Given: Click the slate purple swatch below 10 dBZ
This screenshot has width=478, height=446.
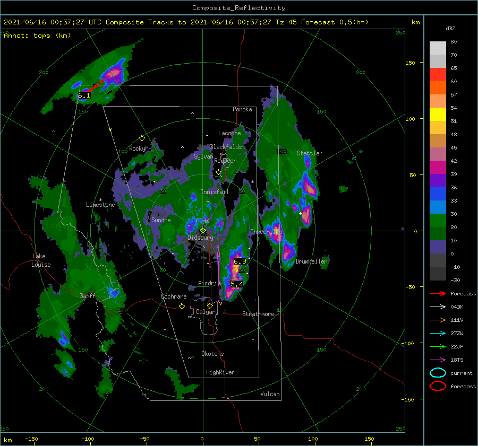Looking at the screenshot, I should click(x=438, y=247).
